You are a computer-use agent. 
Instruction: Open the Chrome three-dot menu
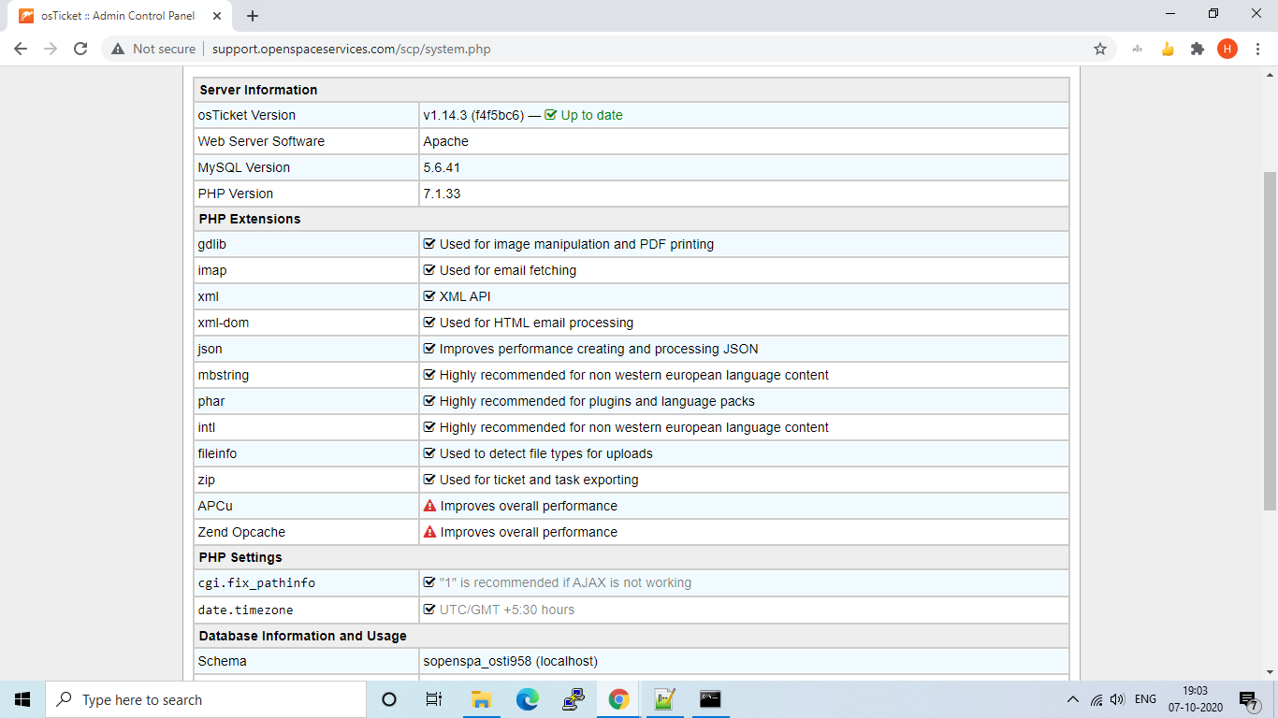(x=1257, y=49)
